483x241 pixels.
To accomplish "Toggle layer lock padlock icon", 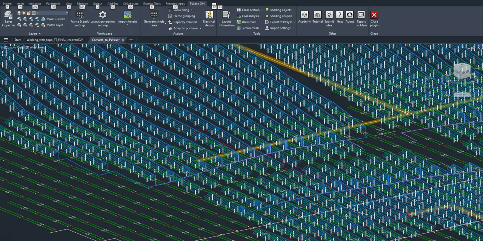I will point(28,13).
